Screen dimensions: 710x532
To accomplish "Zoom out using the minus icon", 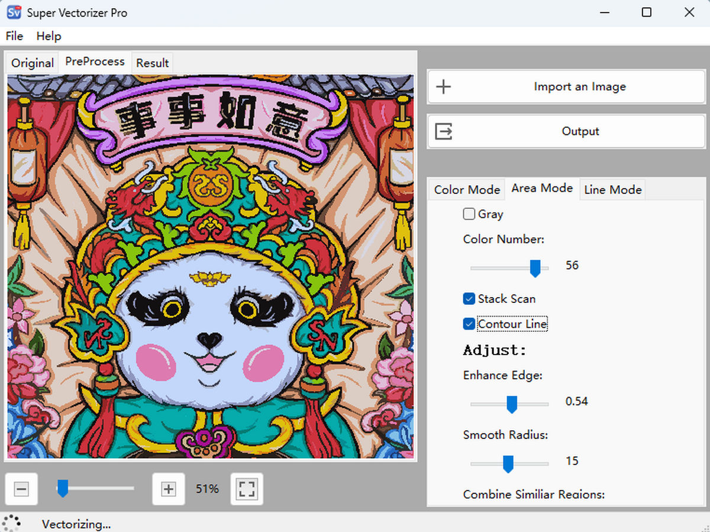I will click(21, 489).
